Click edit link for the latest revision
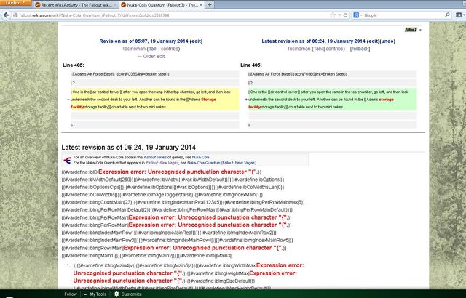 [x=374, y=41]
